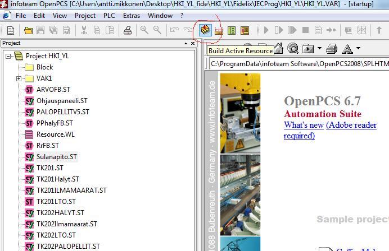
Task: Click the Redo arrow icon
Action: [x=188, y=30]
